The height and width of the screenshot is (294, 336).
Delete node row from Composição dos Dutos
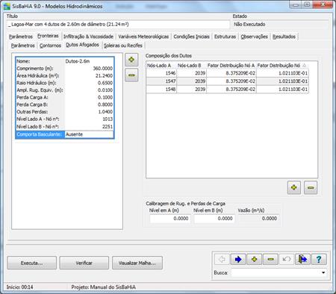pyautogui.click(x=311, y=187)
